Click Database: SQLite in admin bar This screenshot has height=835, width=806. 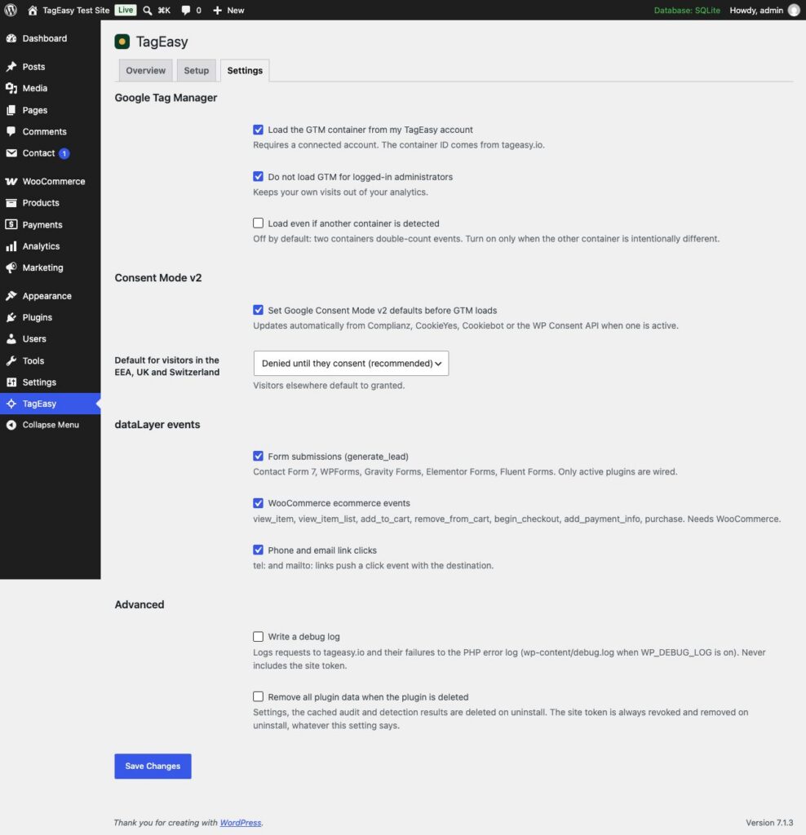[x=687, y=10]
